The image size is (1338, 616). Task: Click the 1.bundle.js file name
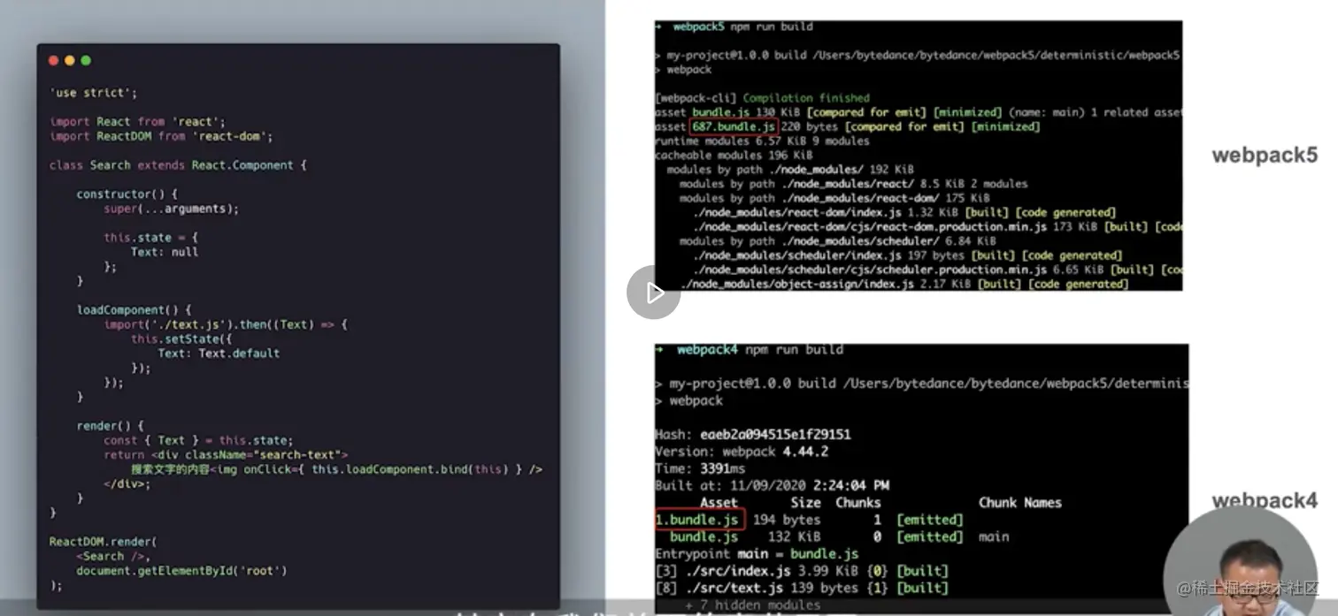pyautogui.click(x=700, y=520)
